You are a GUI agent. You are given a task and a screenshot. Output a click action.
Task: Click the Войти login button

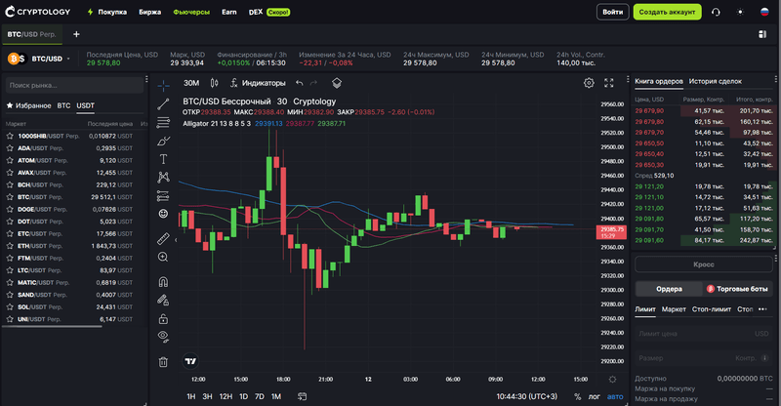coord(613,12)
